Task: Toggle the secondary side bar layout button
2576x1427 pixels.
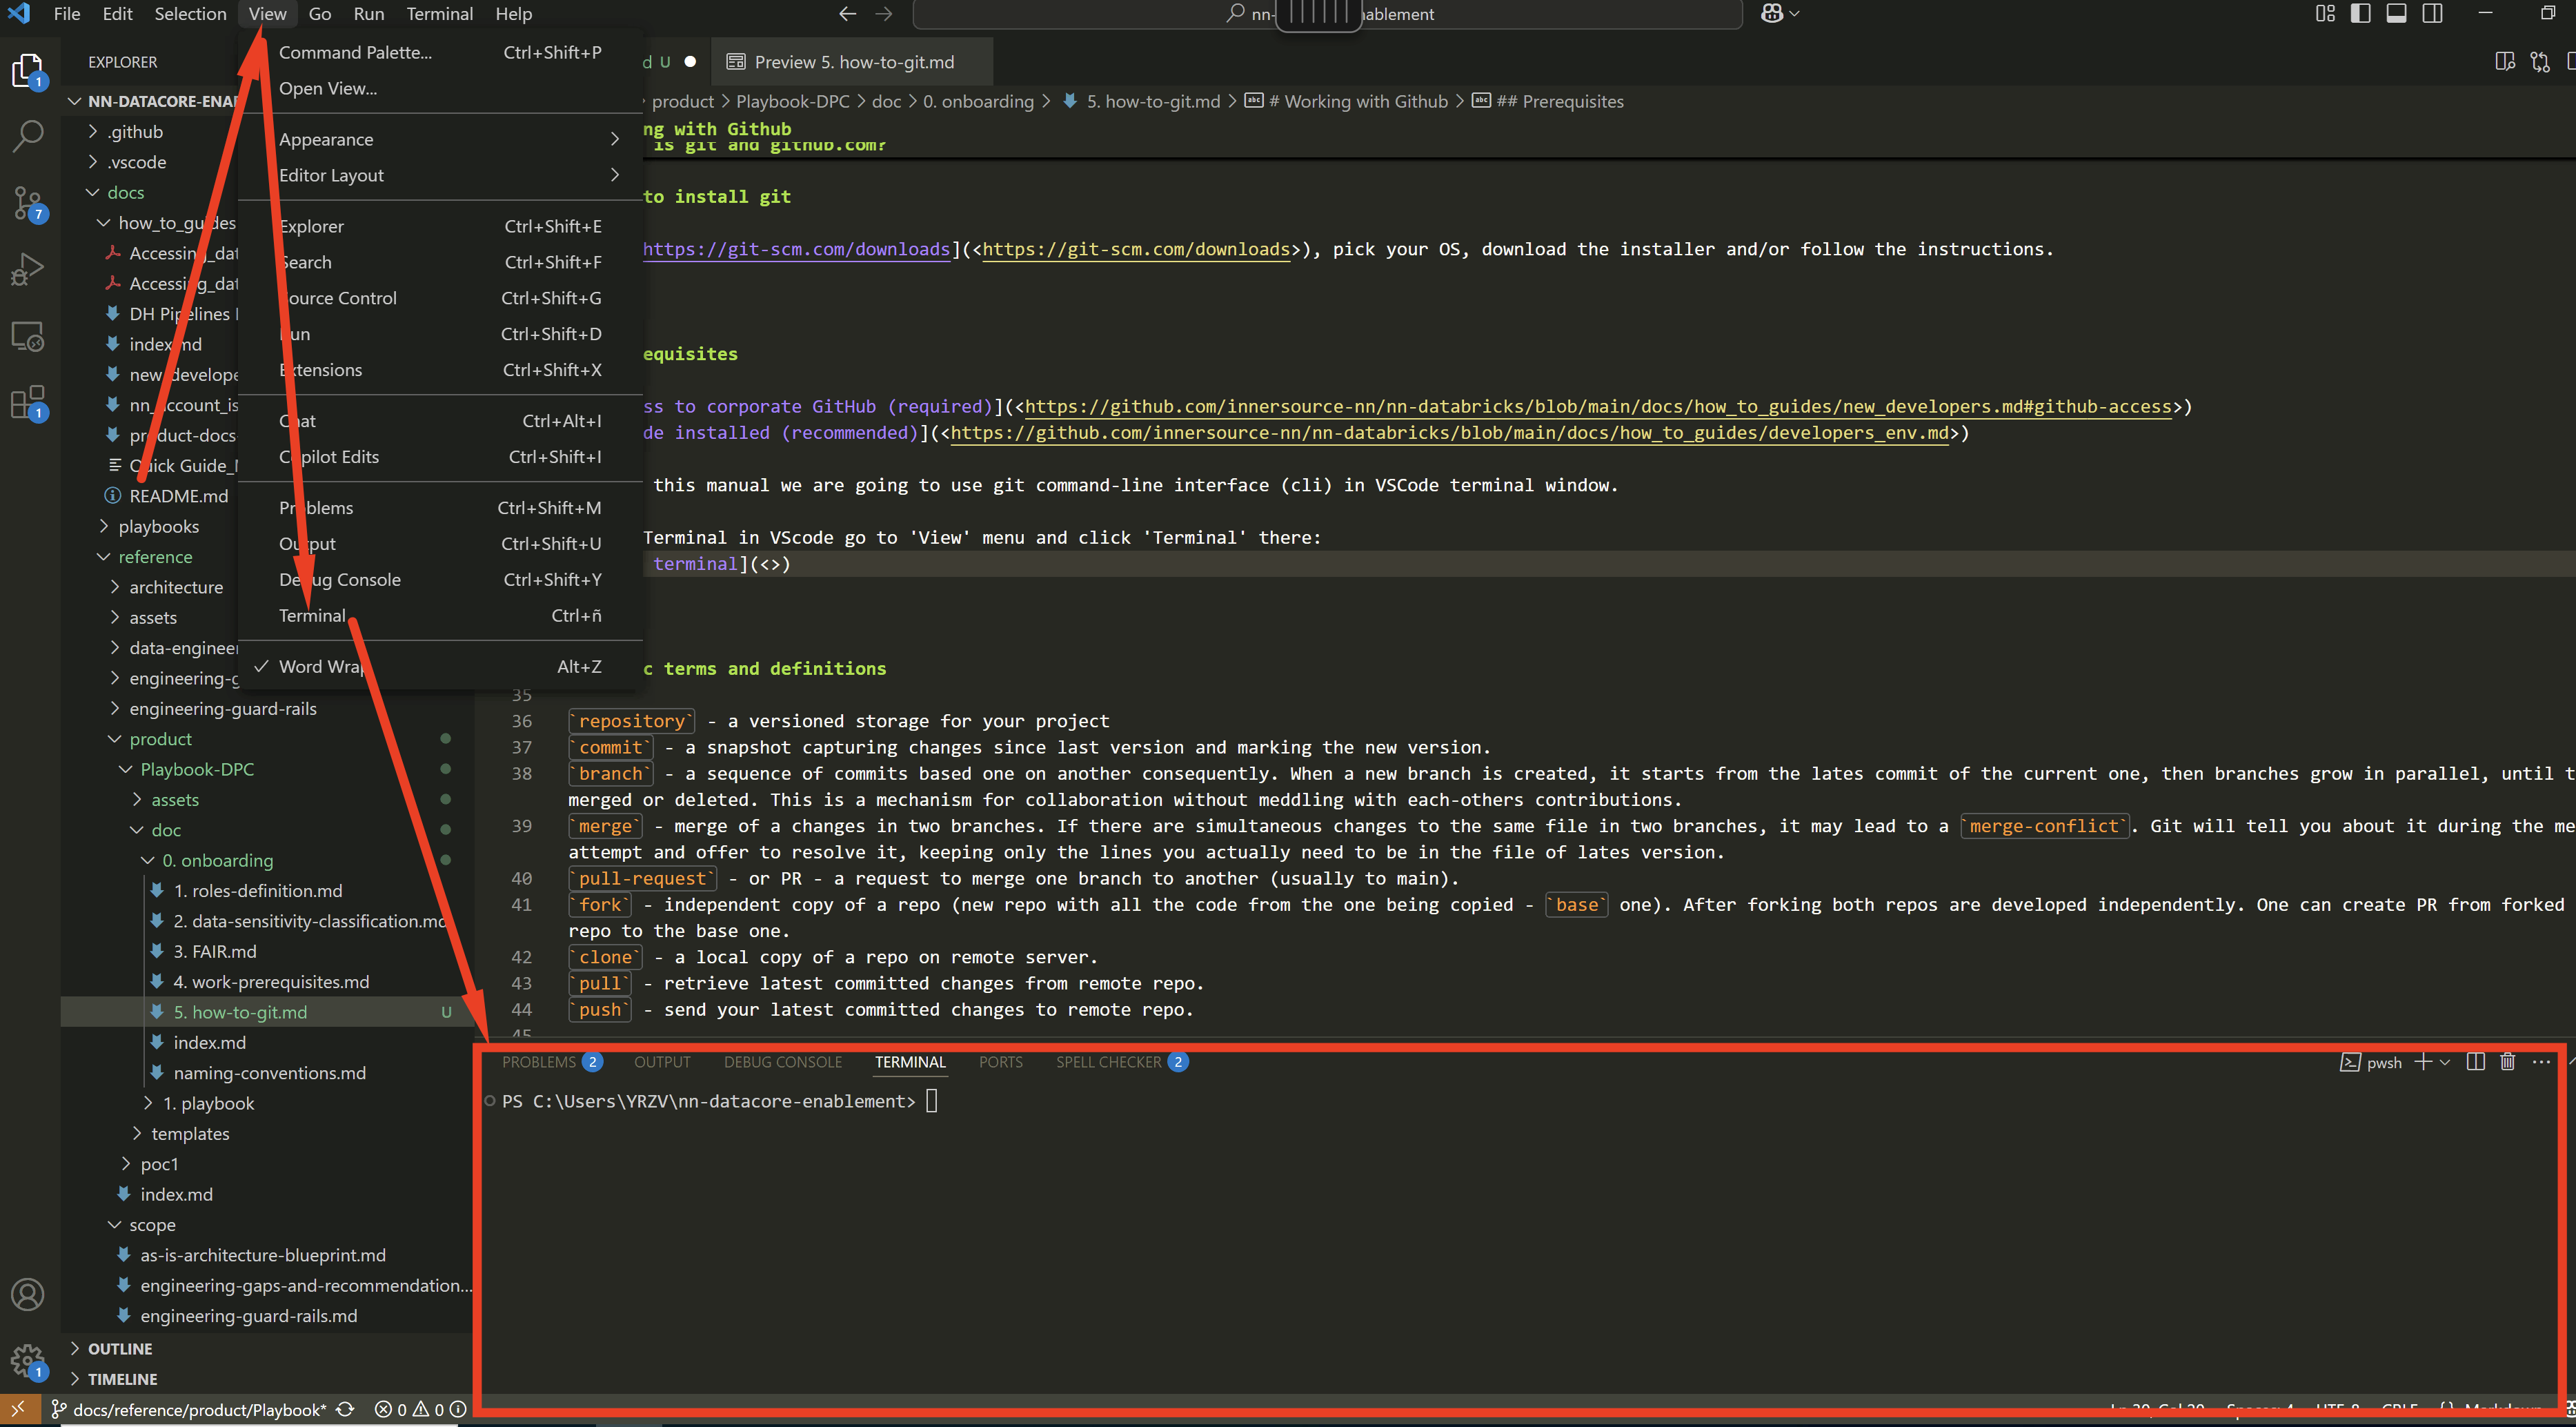Action: point(2432,14)
